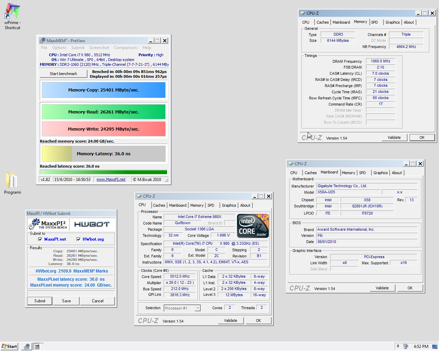Select the Memory tab in the CPU-Z CPU window
The image size is (439, 351).
point(197,205)
